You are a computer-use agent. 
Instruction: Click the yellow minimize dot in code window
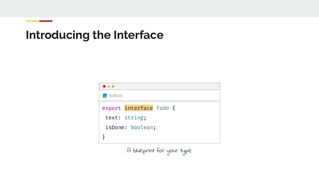click(x=109, y=86)
